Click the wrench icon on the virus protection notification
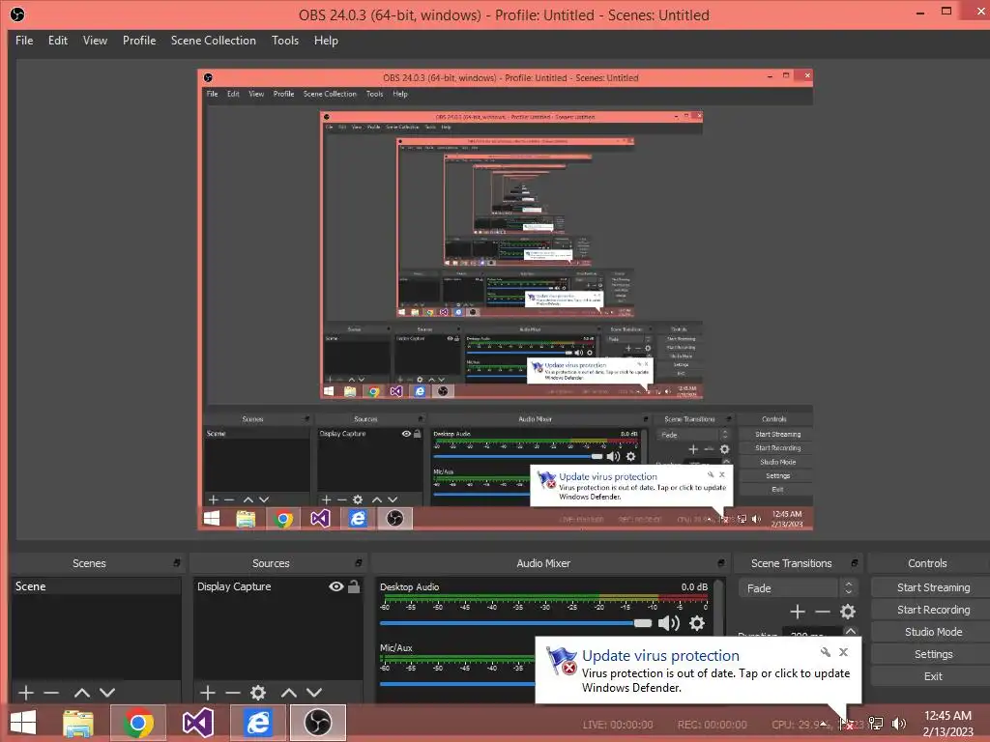This screenshot has width=990, height=742. click(x=826, y=652)
